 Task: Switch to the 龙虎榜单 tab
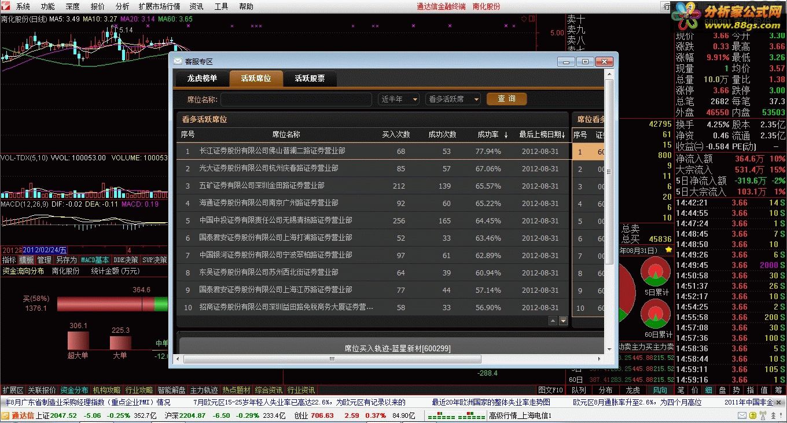[x=202, y=78]
